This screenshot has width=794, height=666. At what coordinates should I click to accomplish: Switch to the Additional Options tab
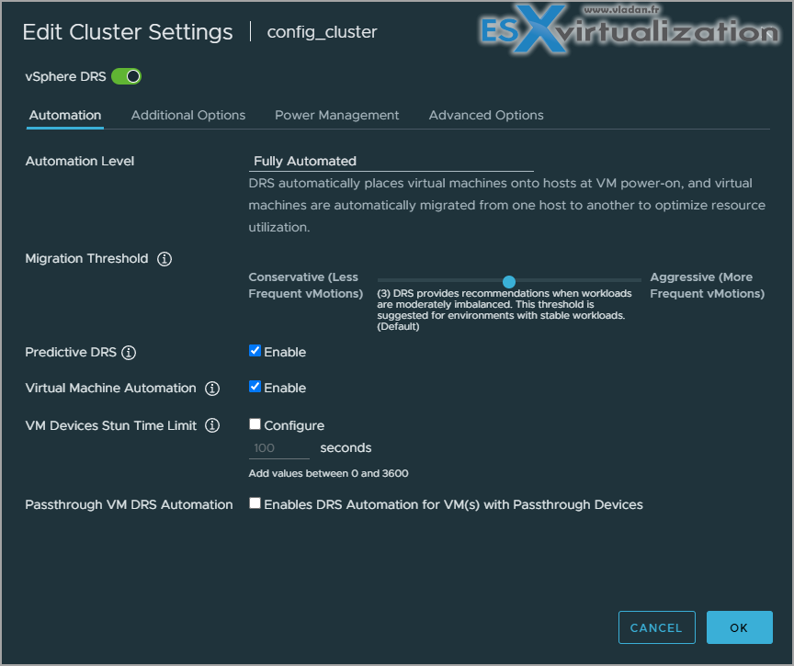click(x=187, y=116)
